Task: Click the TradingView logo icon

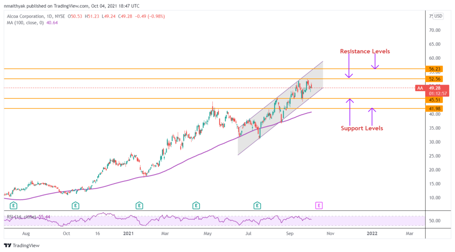Action: click(8, 245)
